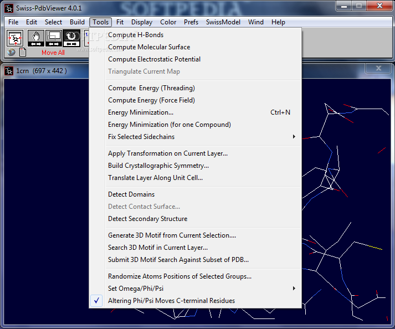
Task: Open the Select menu
Action: [x=53, y=22]
